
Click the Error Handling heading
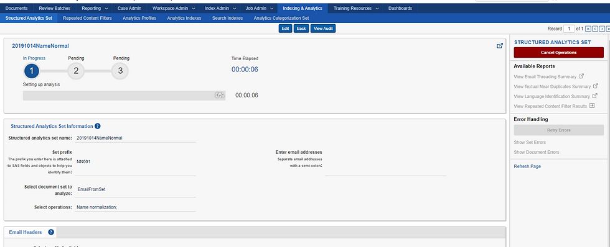(530, 119)
